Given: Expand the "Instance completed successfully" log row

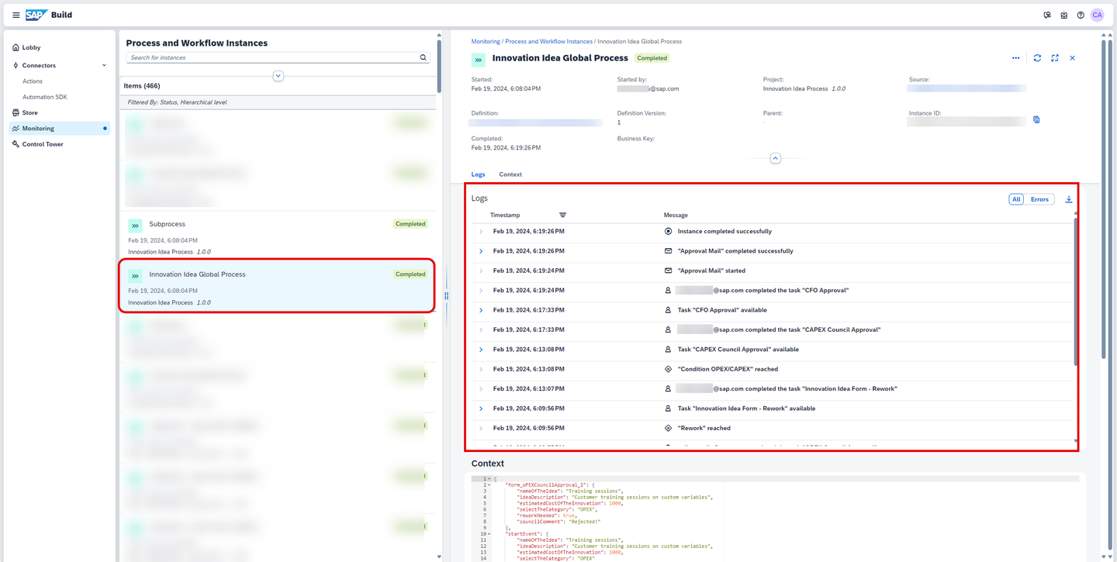Looking at the screenshot, I should 481,232.
